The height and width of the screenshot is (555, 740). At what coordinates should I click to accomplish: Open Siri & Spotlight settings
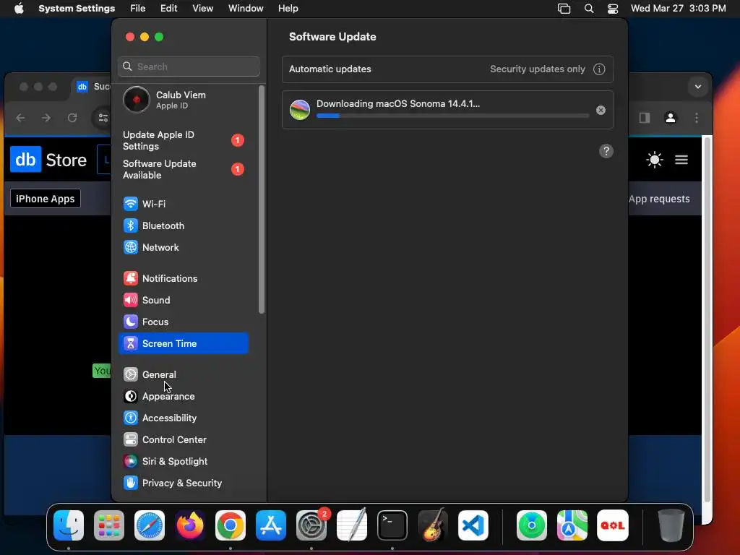point(183,462)
